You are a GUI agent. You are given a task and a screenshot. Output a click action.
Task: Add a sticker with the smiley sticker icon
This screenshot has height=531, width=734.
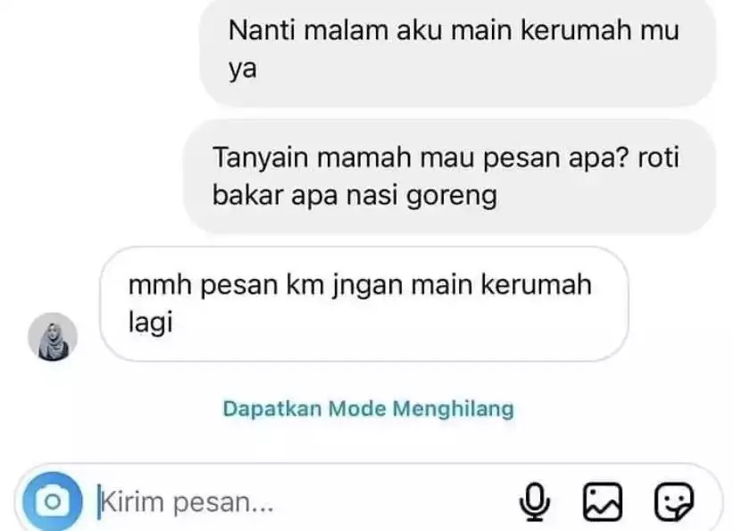pyautogui.click(x=673, y=501)
